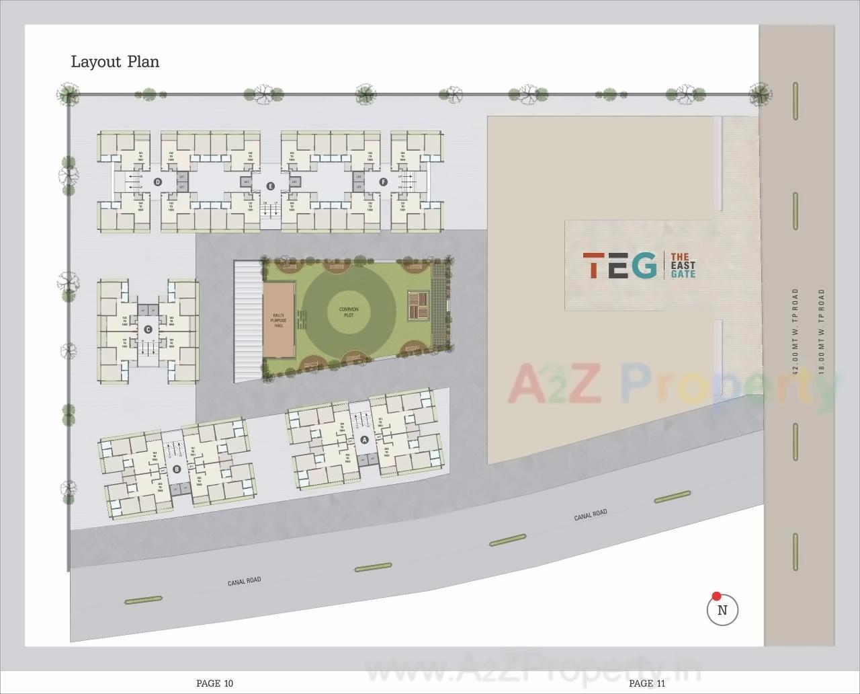Select the Block F label circle

383,181
